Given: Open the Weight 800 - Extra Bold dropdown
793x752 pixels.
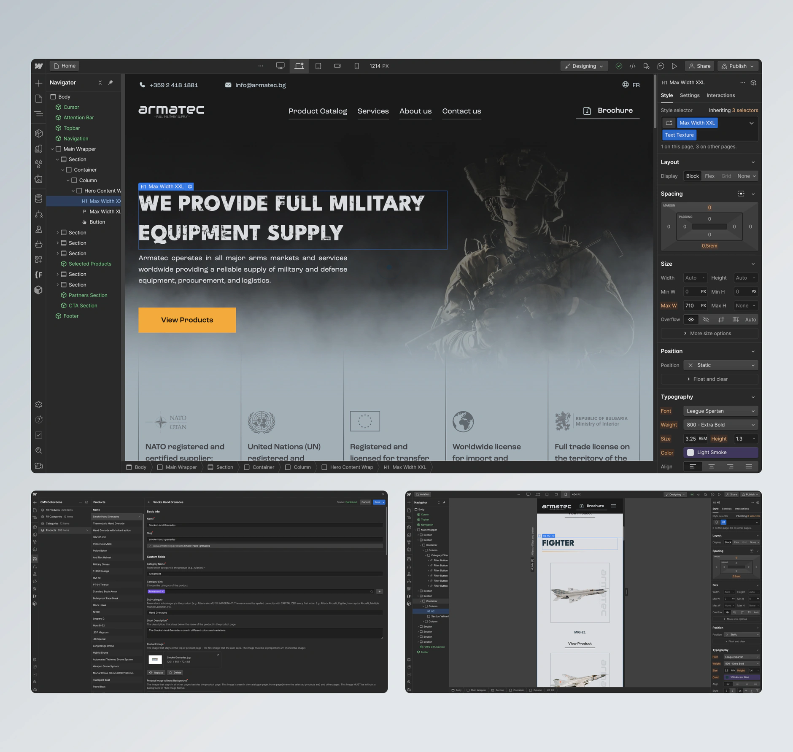Looking at the screenshot, I should pos(720,425).
